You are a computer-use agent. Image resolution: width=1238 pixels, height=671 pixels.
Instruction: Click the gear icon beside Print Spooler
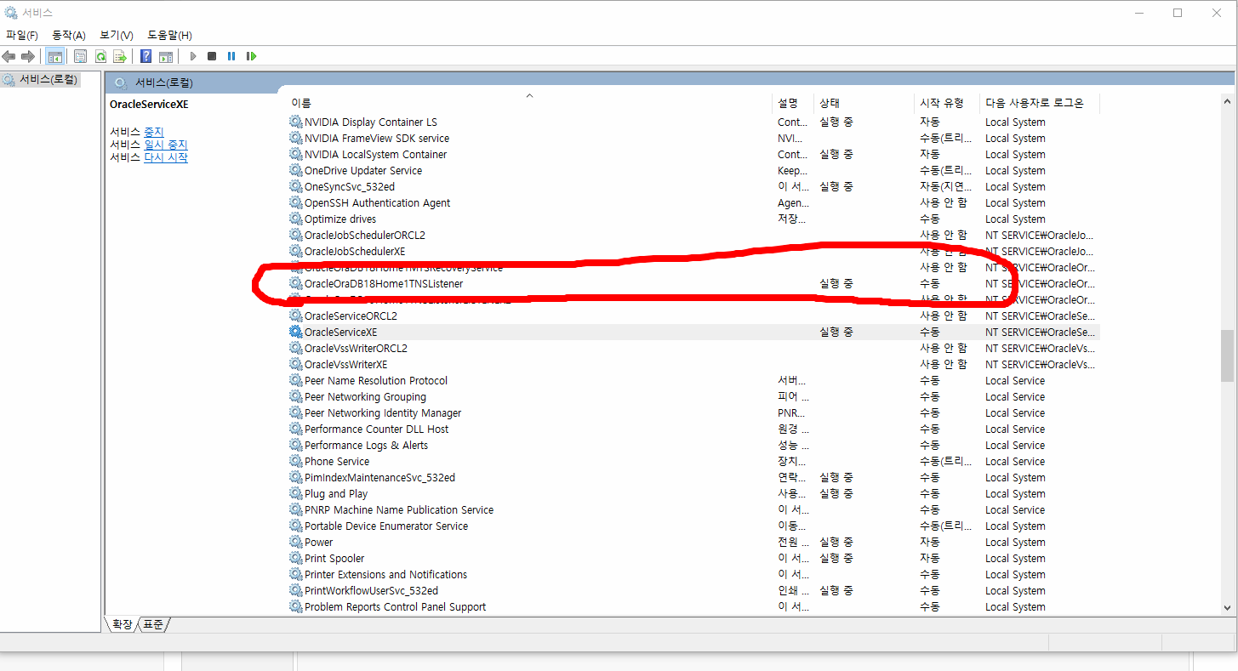pos(295,559)
